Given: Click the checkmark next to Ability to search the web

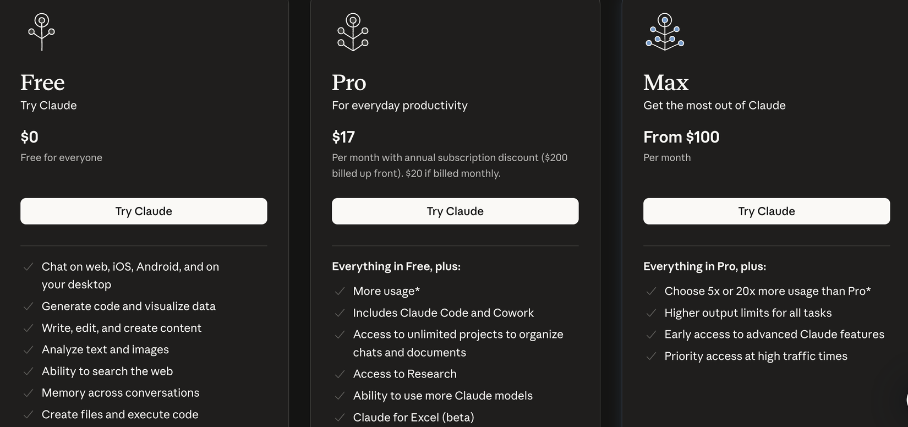Looking at the screenshot, I should pos(29,371).
